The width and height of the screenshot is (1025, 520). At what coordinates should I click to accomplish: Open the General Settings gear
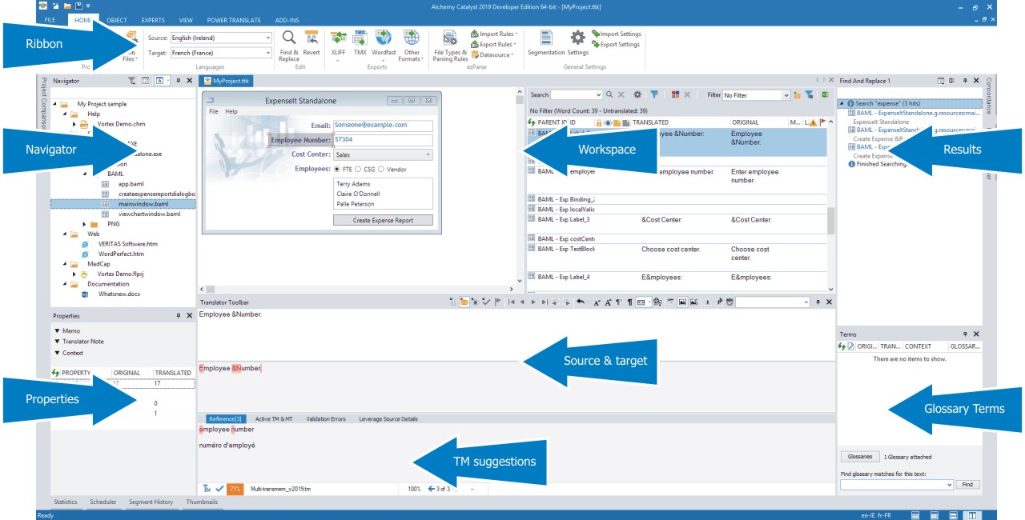[577, 44]
